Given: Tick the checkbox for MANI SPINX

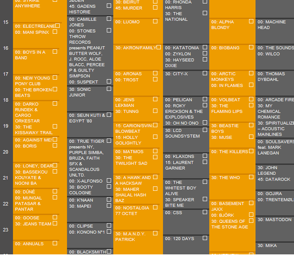Looking at the screenshot, I should point(55,32).
